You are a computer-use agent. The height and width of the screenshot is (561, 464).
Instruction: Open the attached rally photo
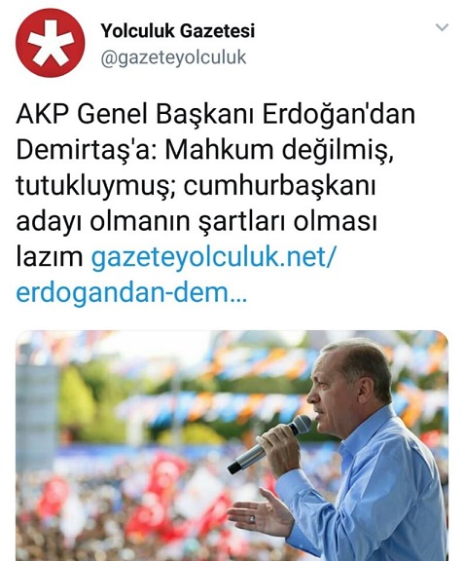[x=232, y=445]
